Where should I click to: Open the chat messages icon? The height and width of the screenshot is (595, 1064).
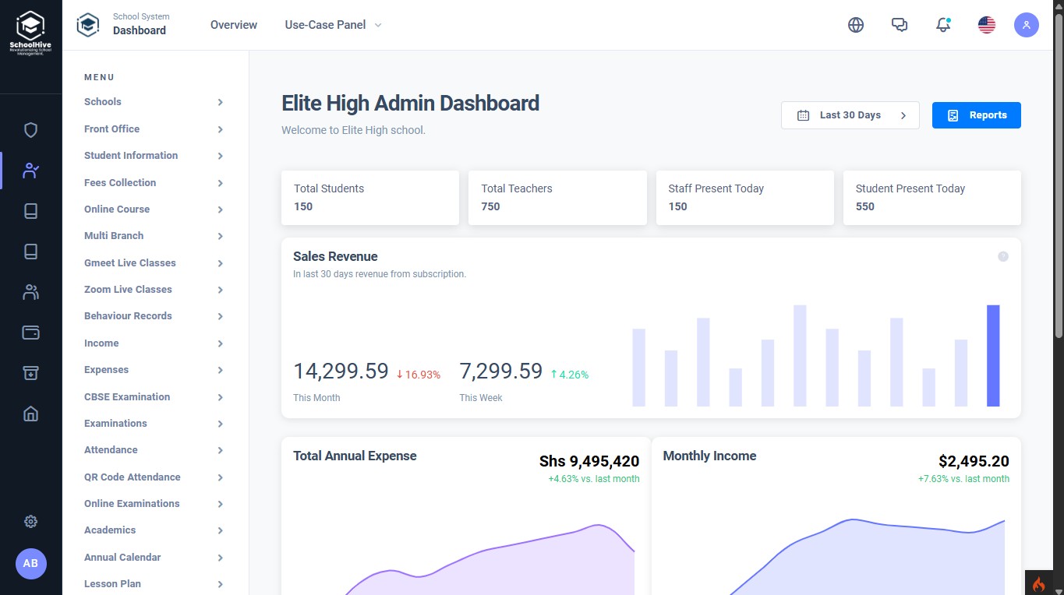900,25
